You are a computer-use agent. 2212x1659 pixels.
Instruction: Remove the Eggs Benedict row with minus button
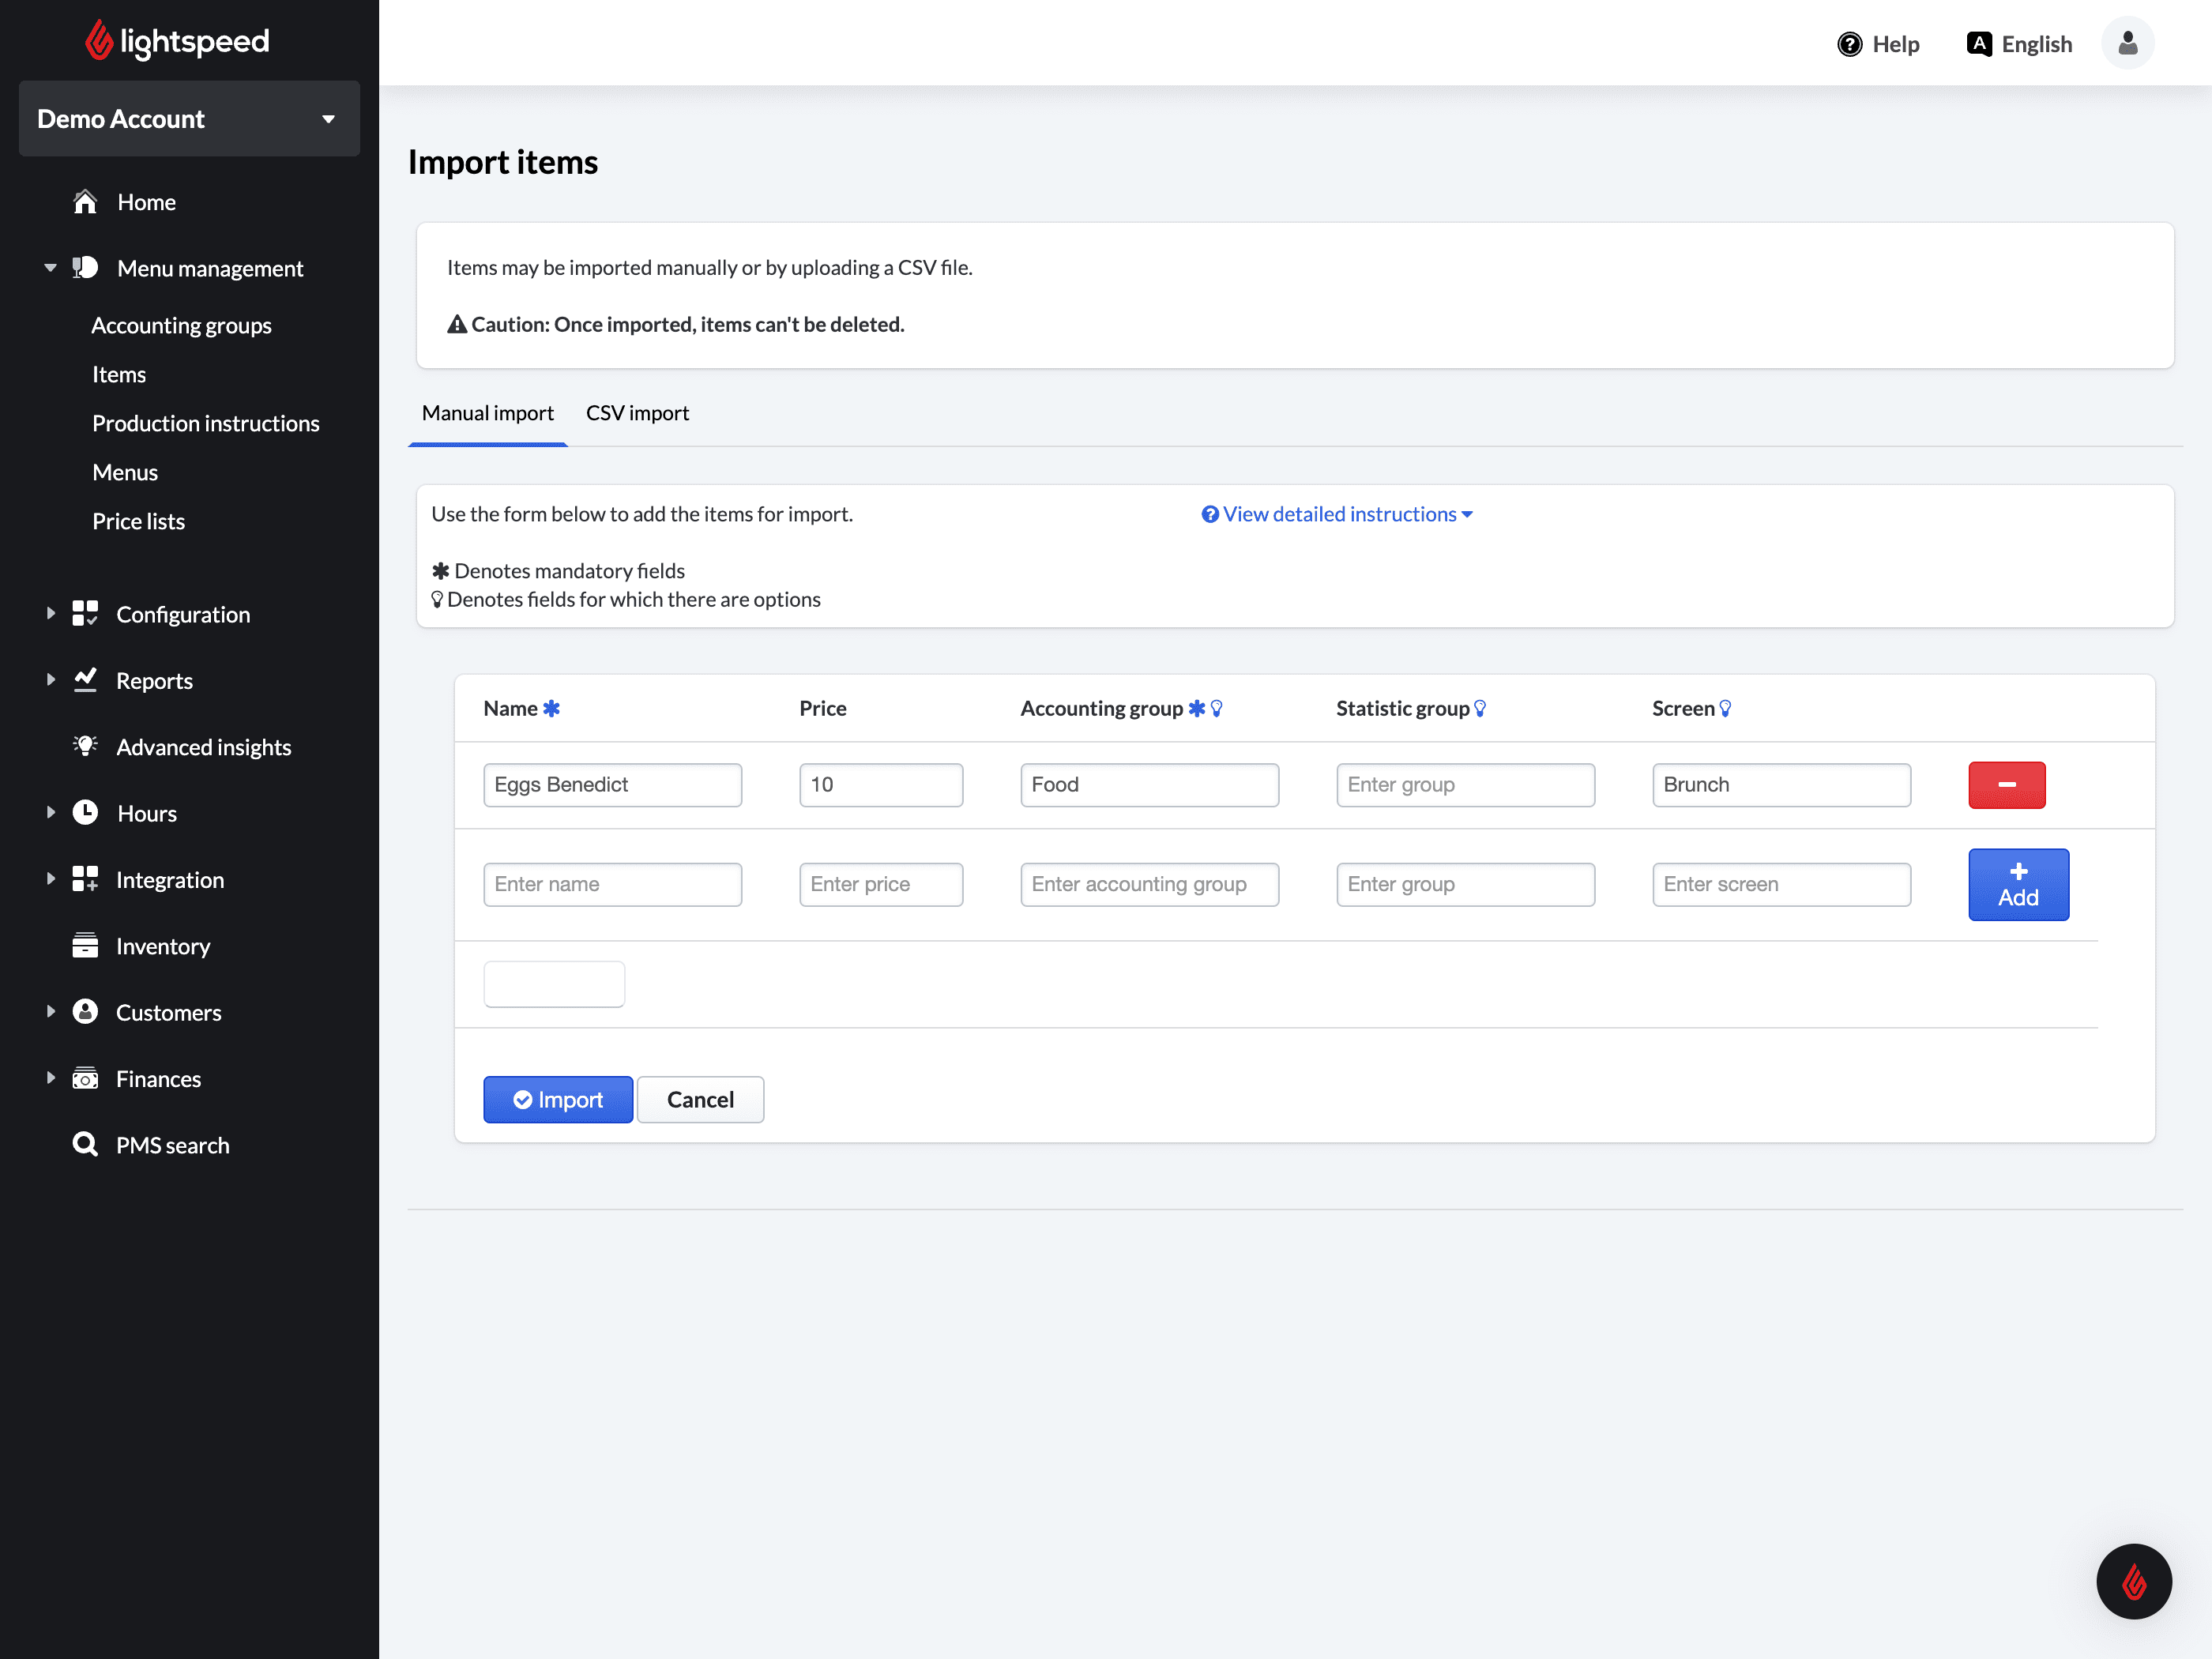point(2006,784)
